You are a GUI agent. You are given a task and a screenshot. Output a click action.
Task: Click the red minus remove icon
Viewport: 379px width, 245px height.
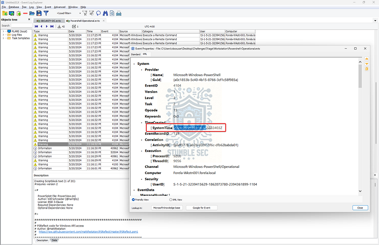pos(25,13)
